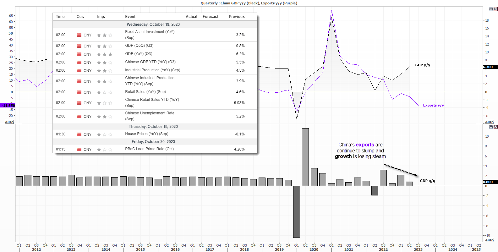Screen dimensions: 498x252
Task: Open the Industrial Production (YoY) (Sep) event
Action: click(x=152, y=70)
